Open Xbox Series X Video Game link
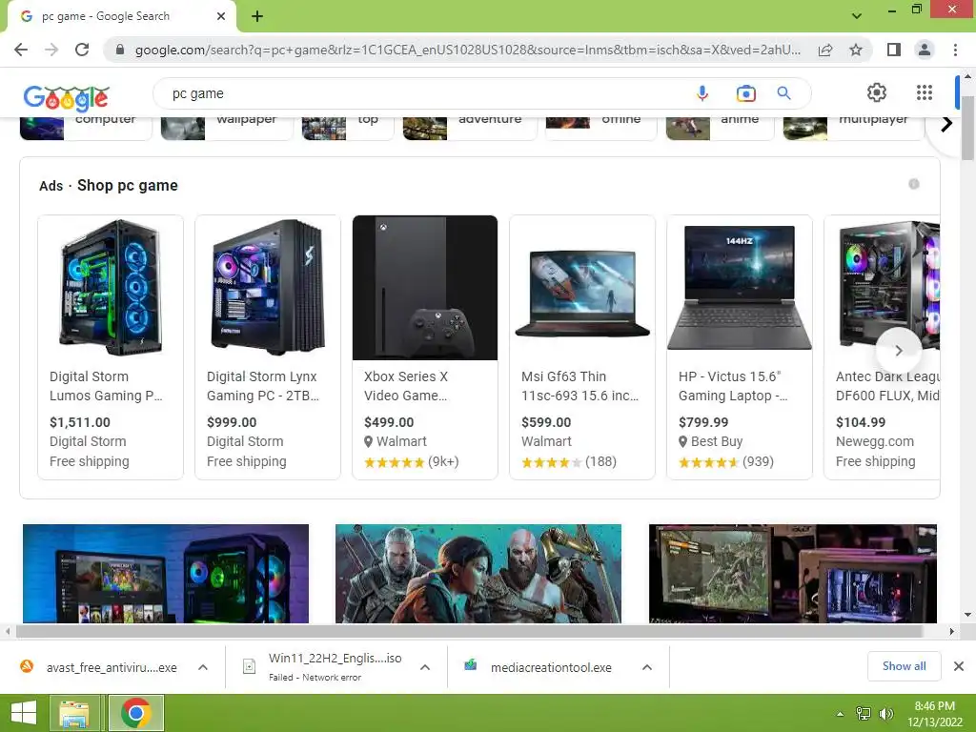The width and height of the screenshot is (976, 732). point(406,386)
